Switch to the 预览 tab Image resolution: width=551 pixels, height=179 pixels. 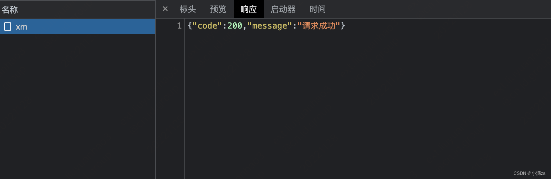click(218, 9)
